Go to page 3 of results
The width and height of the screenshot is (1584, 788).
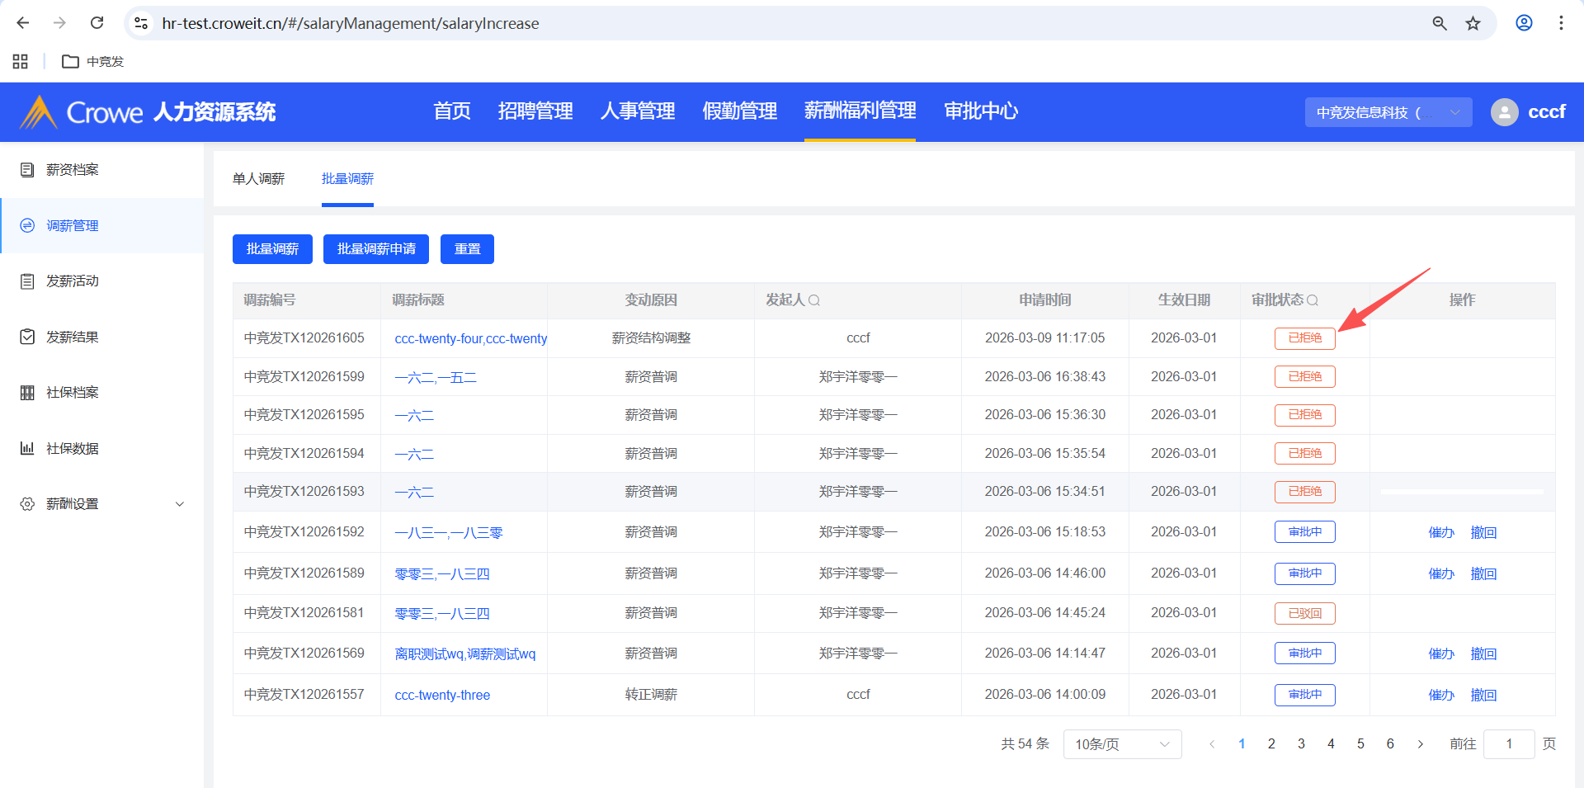[1301, 744]
